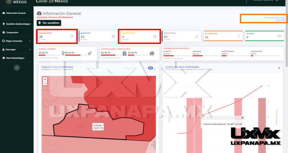Open the Confirmados 36 card
The width and height of the screenshot is (288, 153).
tap(57, 36)
